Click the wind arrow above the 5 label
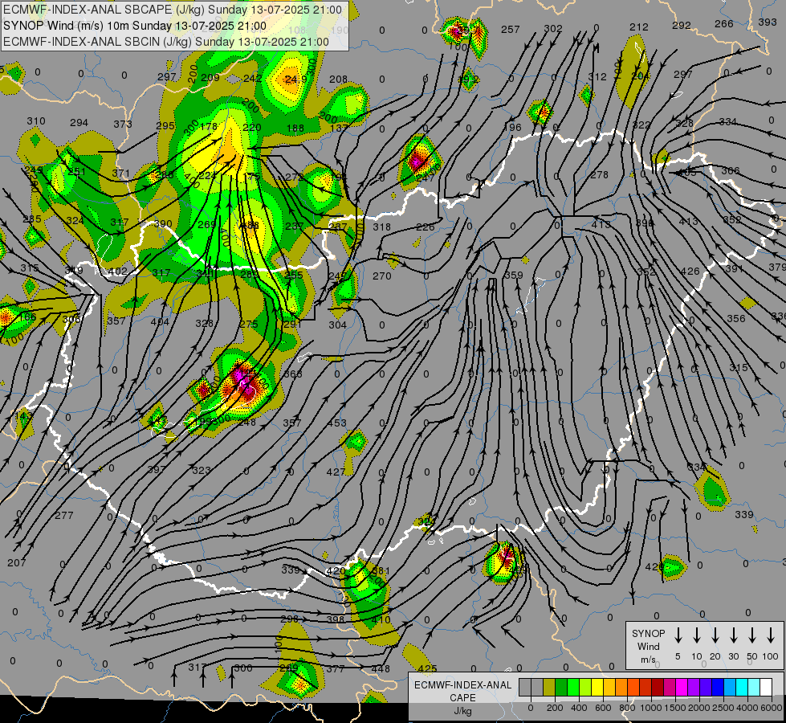 [678, 635]
